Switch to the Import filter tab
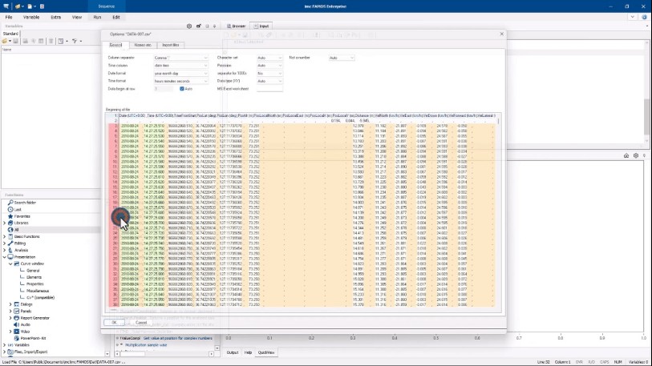This screenshot has width=652, height=366. 170,45
